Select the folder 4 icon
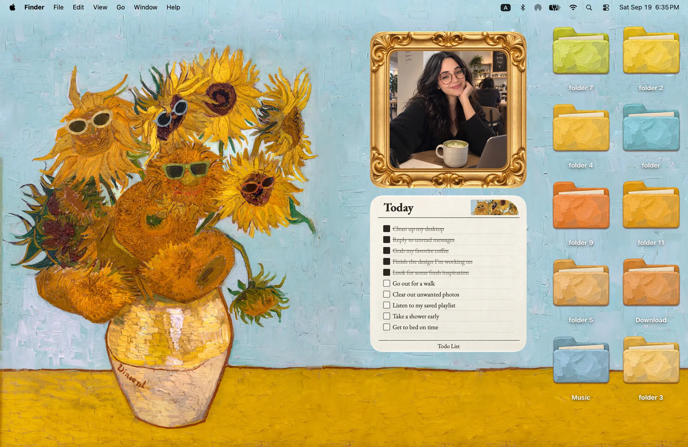The image size is (688, 447). [x=581, y=128]
